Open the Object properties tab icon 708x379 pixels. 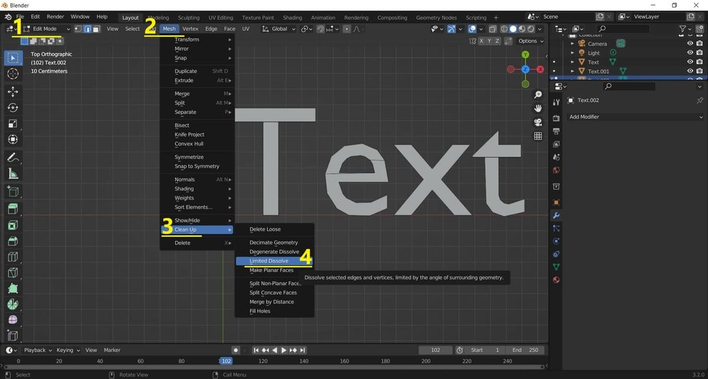tap(556, 202)
